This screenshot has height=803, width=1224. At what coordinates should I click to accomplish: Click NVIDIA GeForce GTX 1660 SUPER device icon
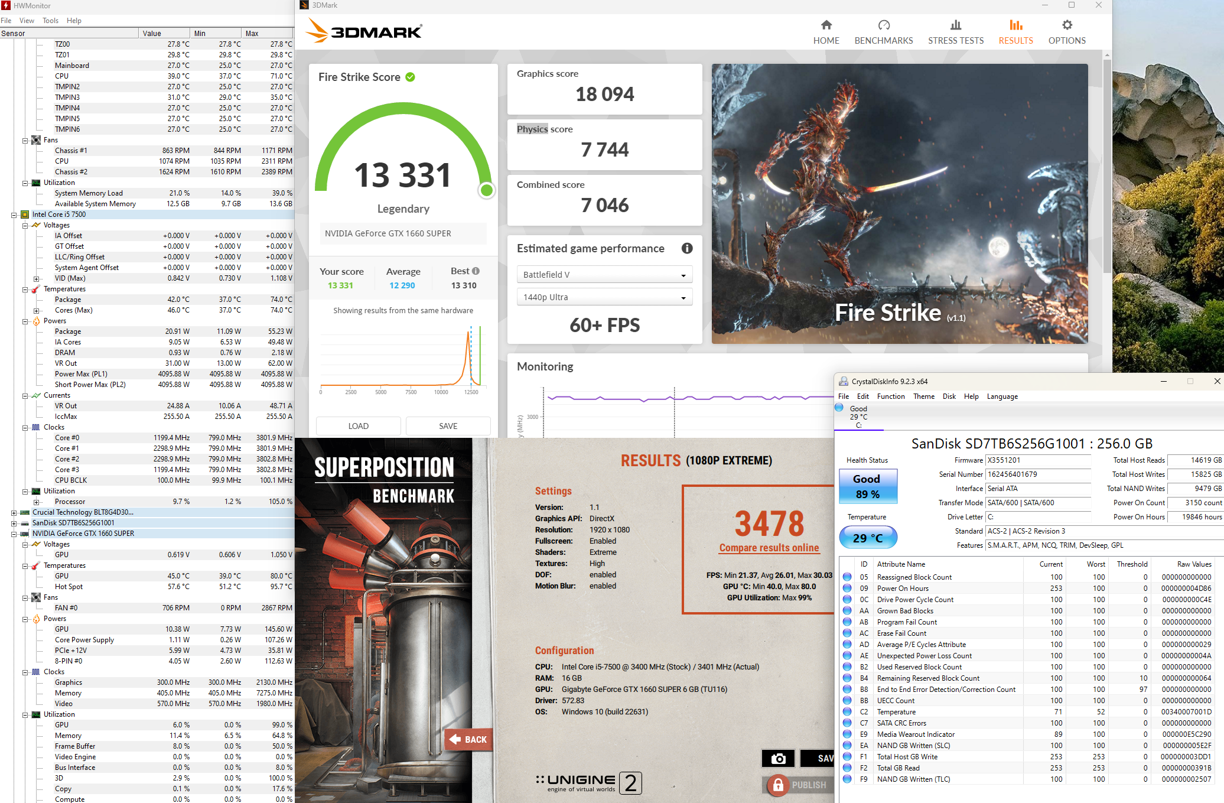tap(25, 534)
